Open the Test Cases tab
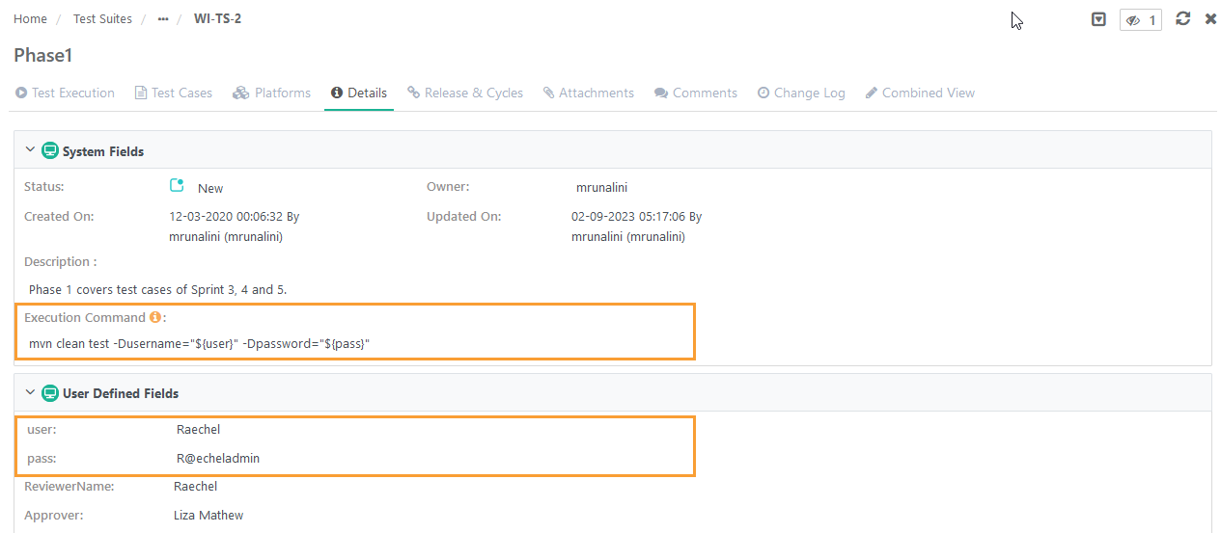 174,93
